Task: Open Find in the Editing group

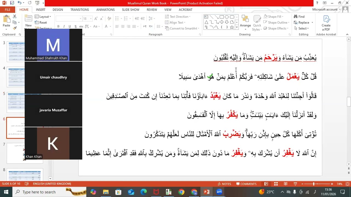Action: coord(299,17)
